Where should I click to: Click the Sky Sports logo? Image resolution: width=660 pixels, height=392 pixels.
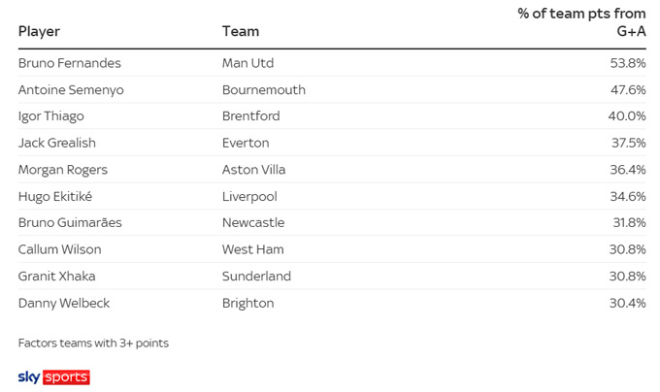54,376
